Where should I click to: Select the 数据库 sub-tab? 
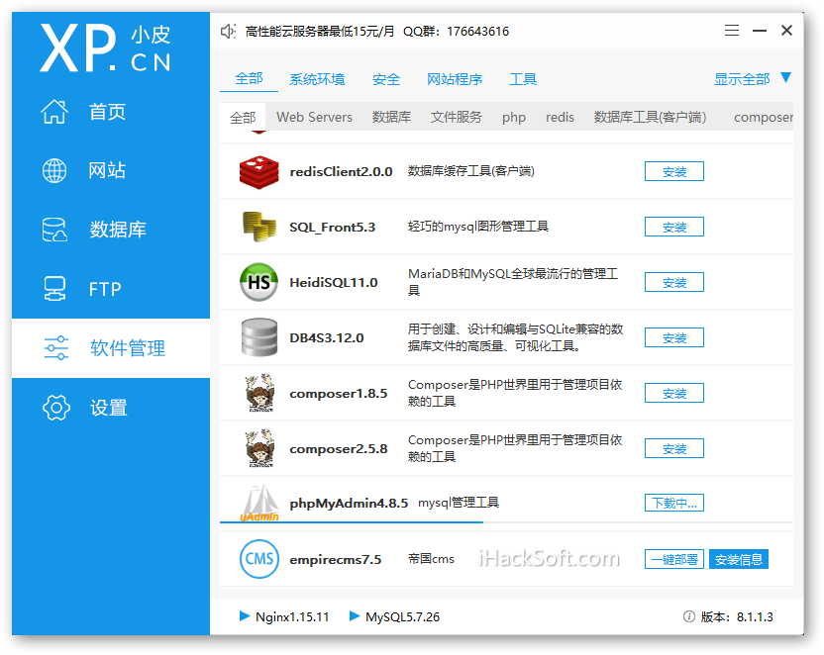click(x=391, y=117)
